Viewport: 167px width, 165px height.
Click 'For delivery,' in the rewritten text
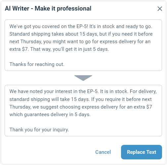[143, 91]
